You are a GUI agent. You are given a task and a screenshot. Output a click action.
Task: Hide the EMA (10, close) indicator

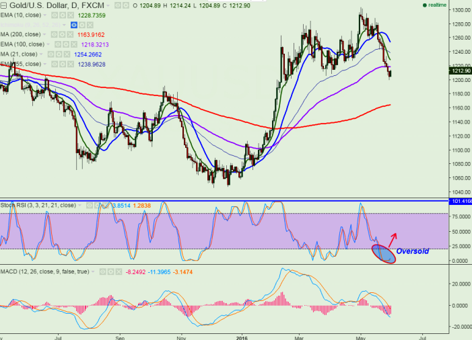pyautogui.click(x=55, y=15)
